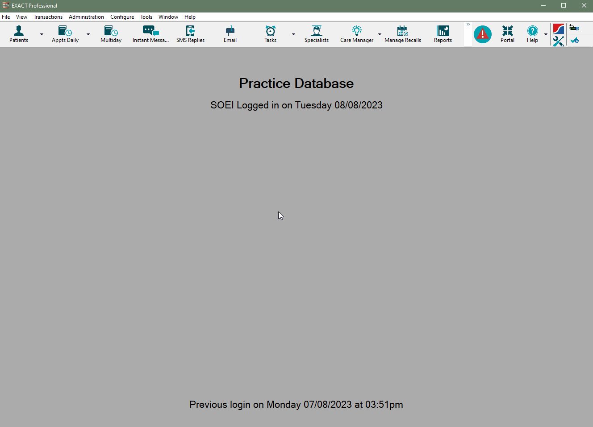Open the Configure menu
Image resolution: width=593 pixels, height=427 pixels.
(x=122, y=17)
